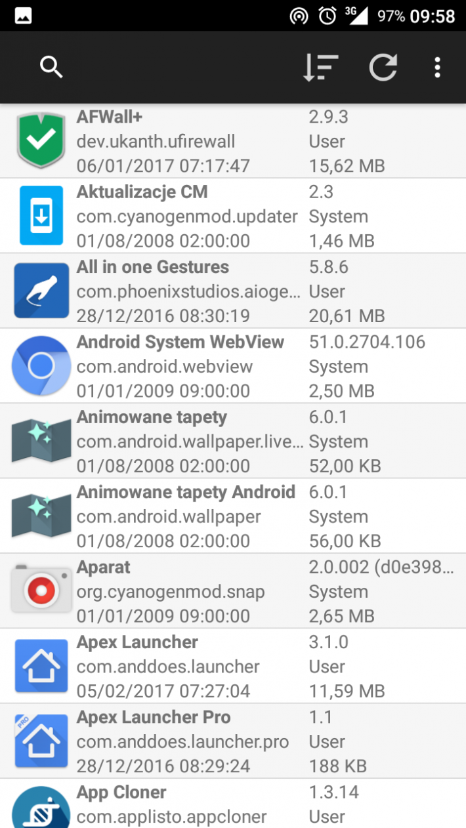Open the three-dot overflow menu

pos(437,67)
